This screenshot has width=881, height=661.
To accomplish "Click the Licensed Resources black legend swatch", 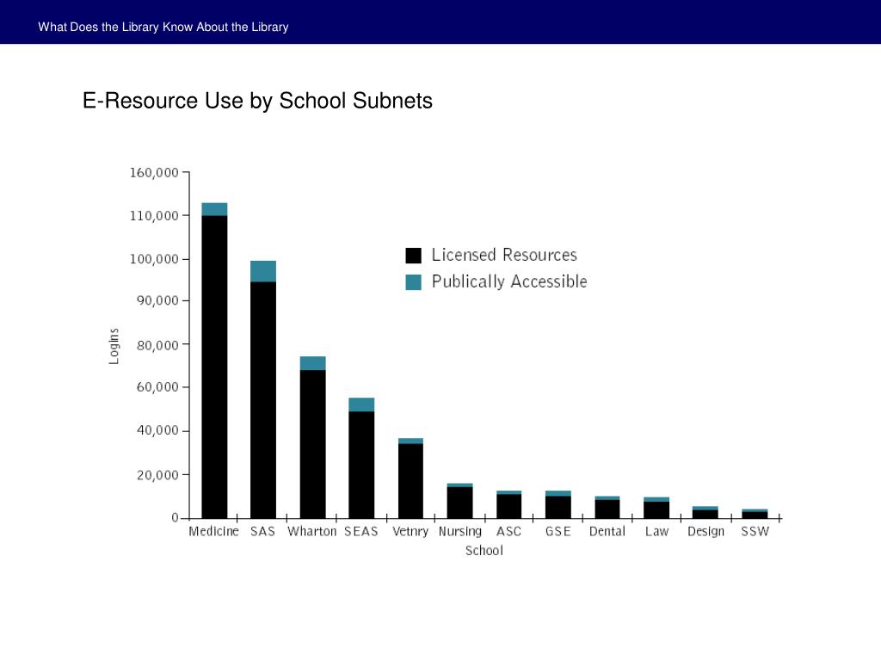I will coord(413,255).
